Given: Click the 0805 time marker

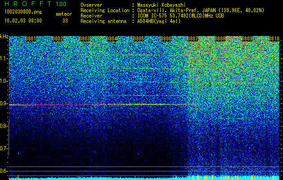Looking at the screenshot, I should click(139, 39).
